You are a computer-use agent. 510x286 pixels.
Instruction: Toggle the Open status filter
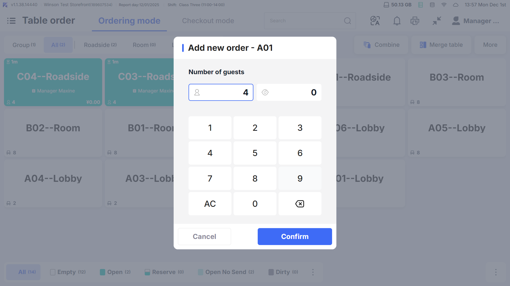[x=115, y=272]
